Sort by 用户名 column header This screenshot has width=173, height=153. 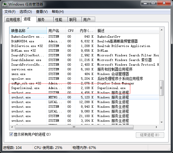point(56,30)
